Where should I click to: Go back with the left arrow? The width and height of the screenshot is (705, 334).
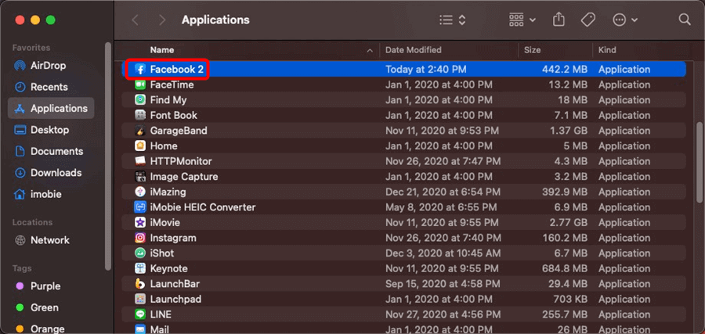pos(135,20)
